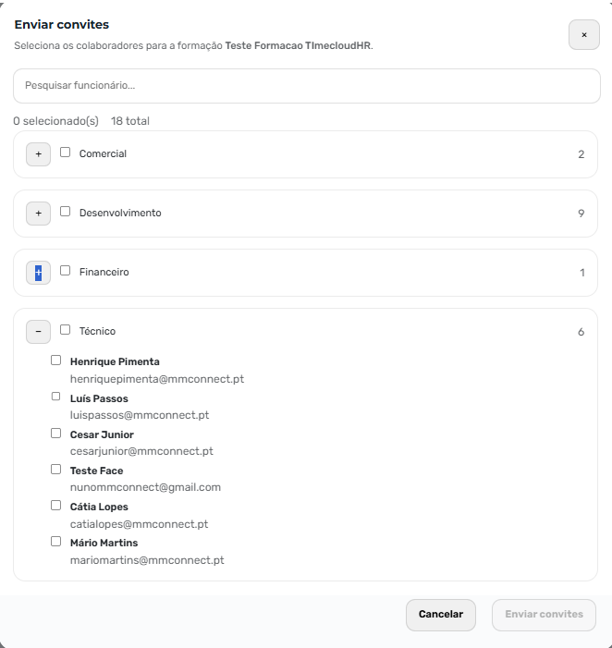Click email henriquepimenta@mmconnect.pt
Image resolution: width=612 pixels, height=648 pixels.
coord(157,379)
